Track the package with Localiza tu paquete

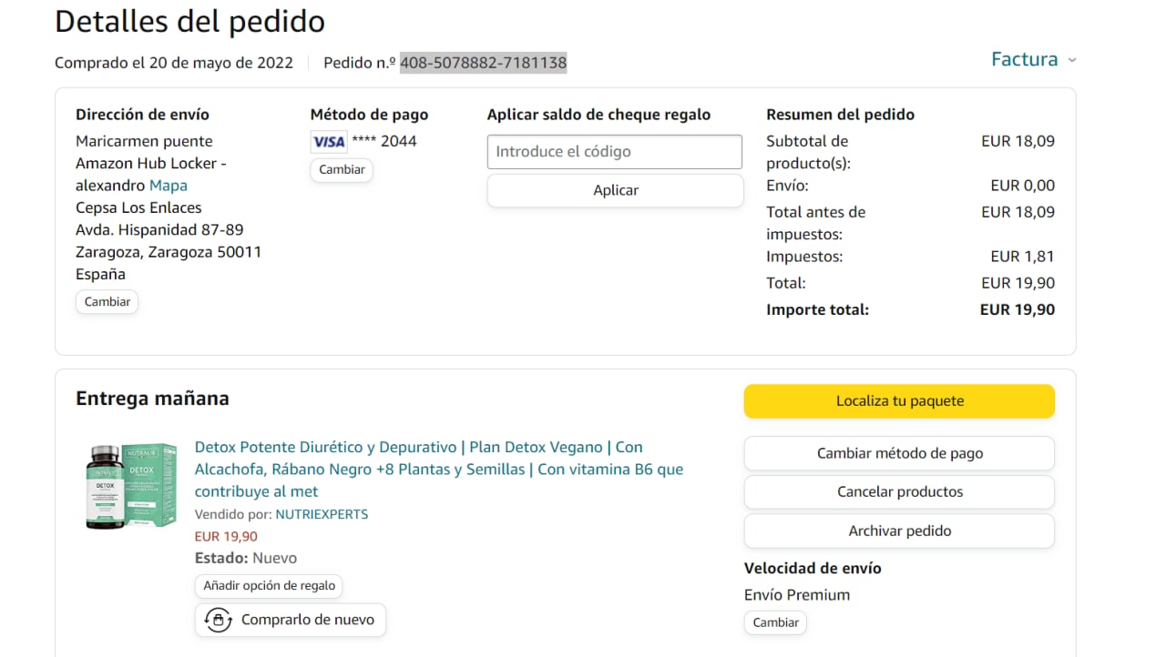(899, 401)
